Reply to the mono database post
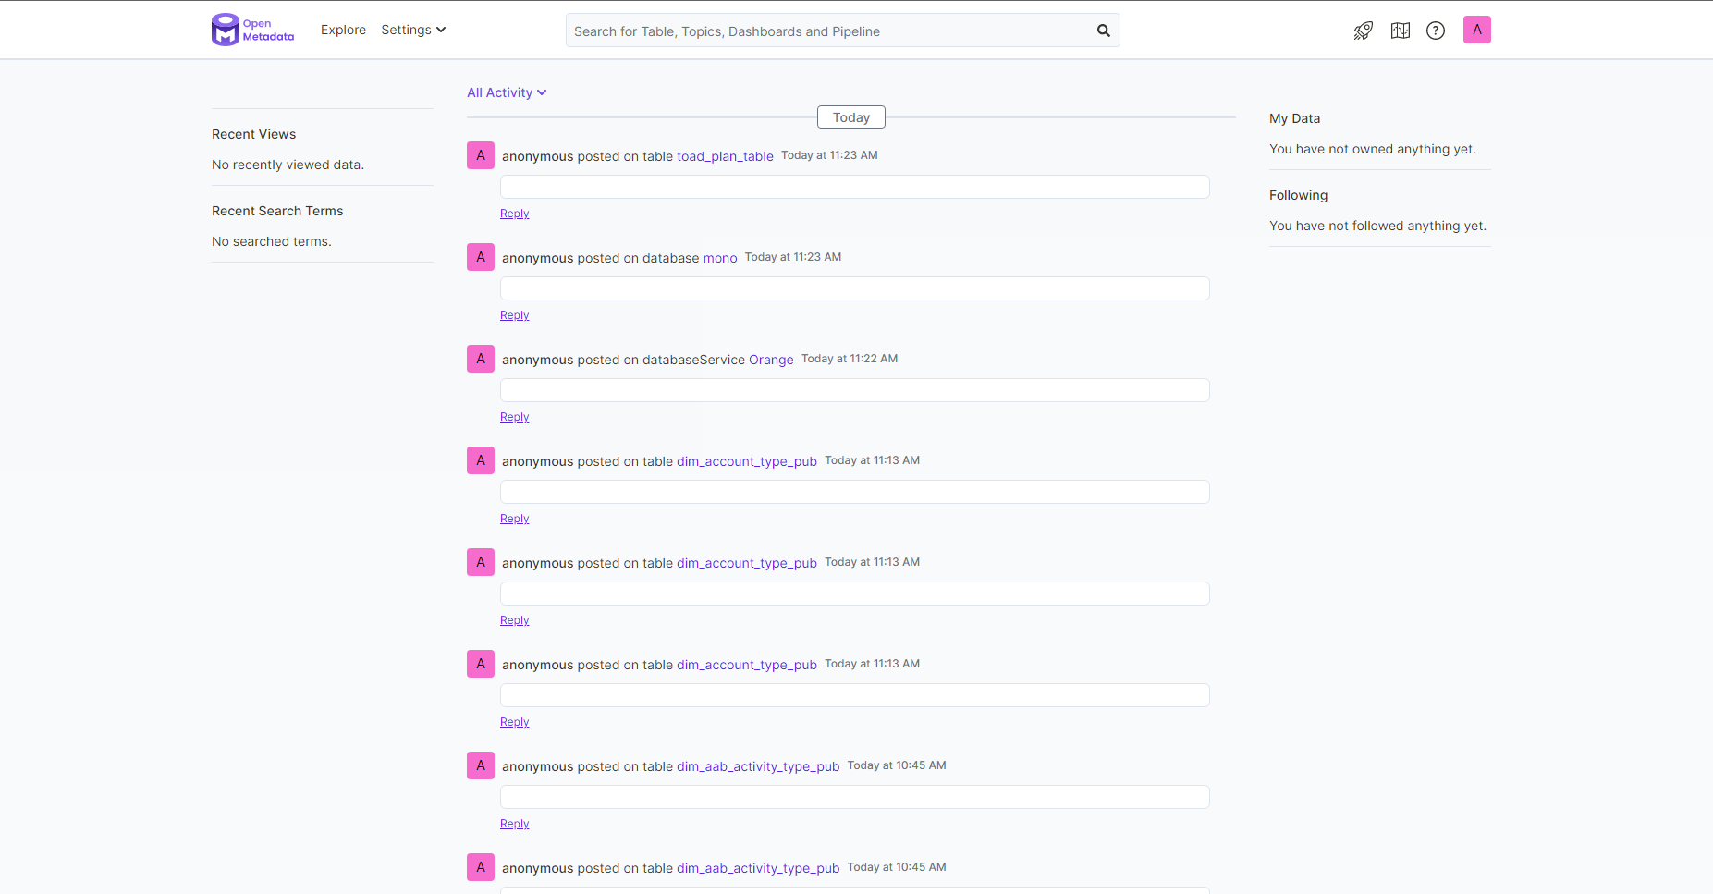 coord(515,315)
